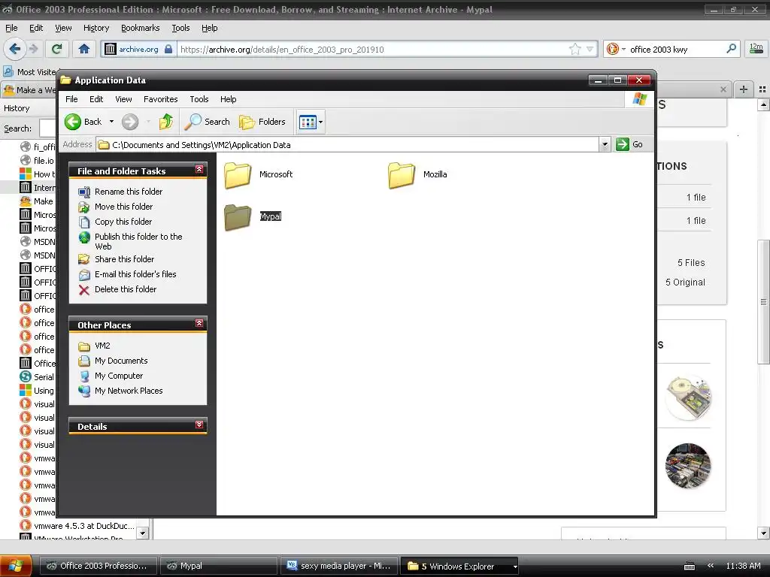This screenshot has height=577, width=770.
Task: Open the tab groups grid icon
Action: [762, 89]
